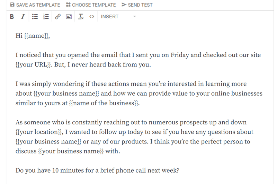Place cursor in the {{name}} greeting line
277x184 pixels.
pyautogui.click(x=33, y=36)
